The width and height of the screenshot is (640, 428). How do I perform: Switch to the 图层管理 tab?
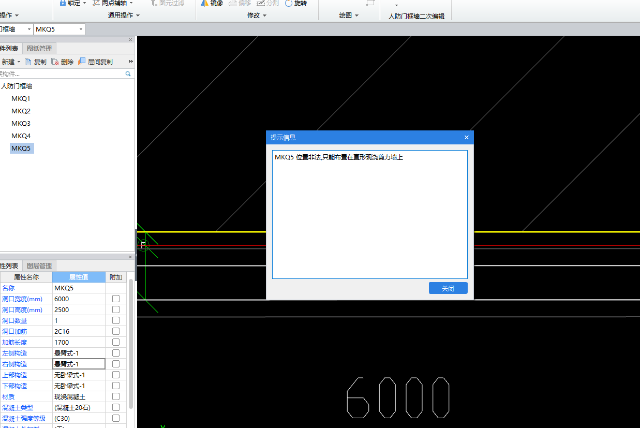tap(39, 266)
